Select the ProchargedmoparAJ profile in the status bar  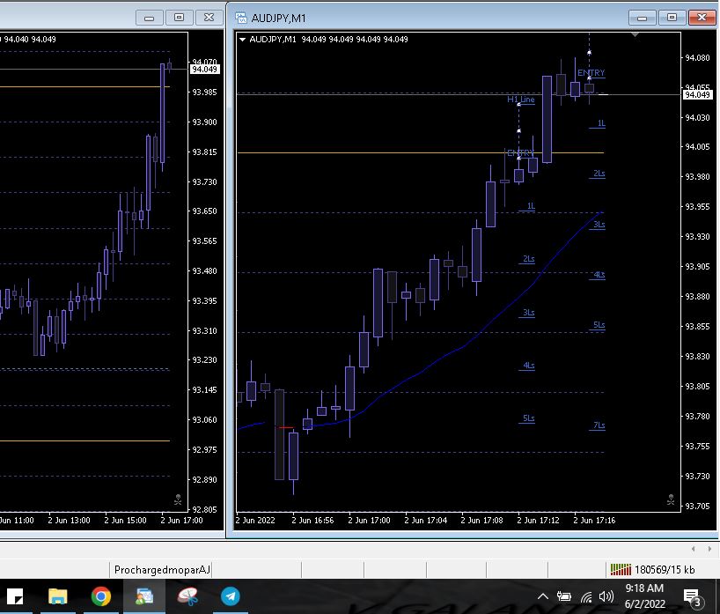tap(162, 570)
